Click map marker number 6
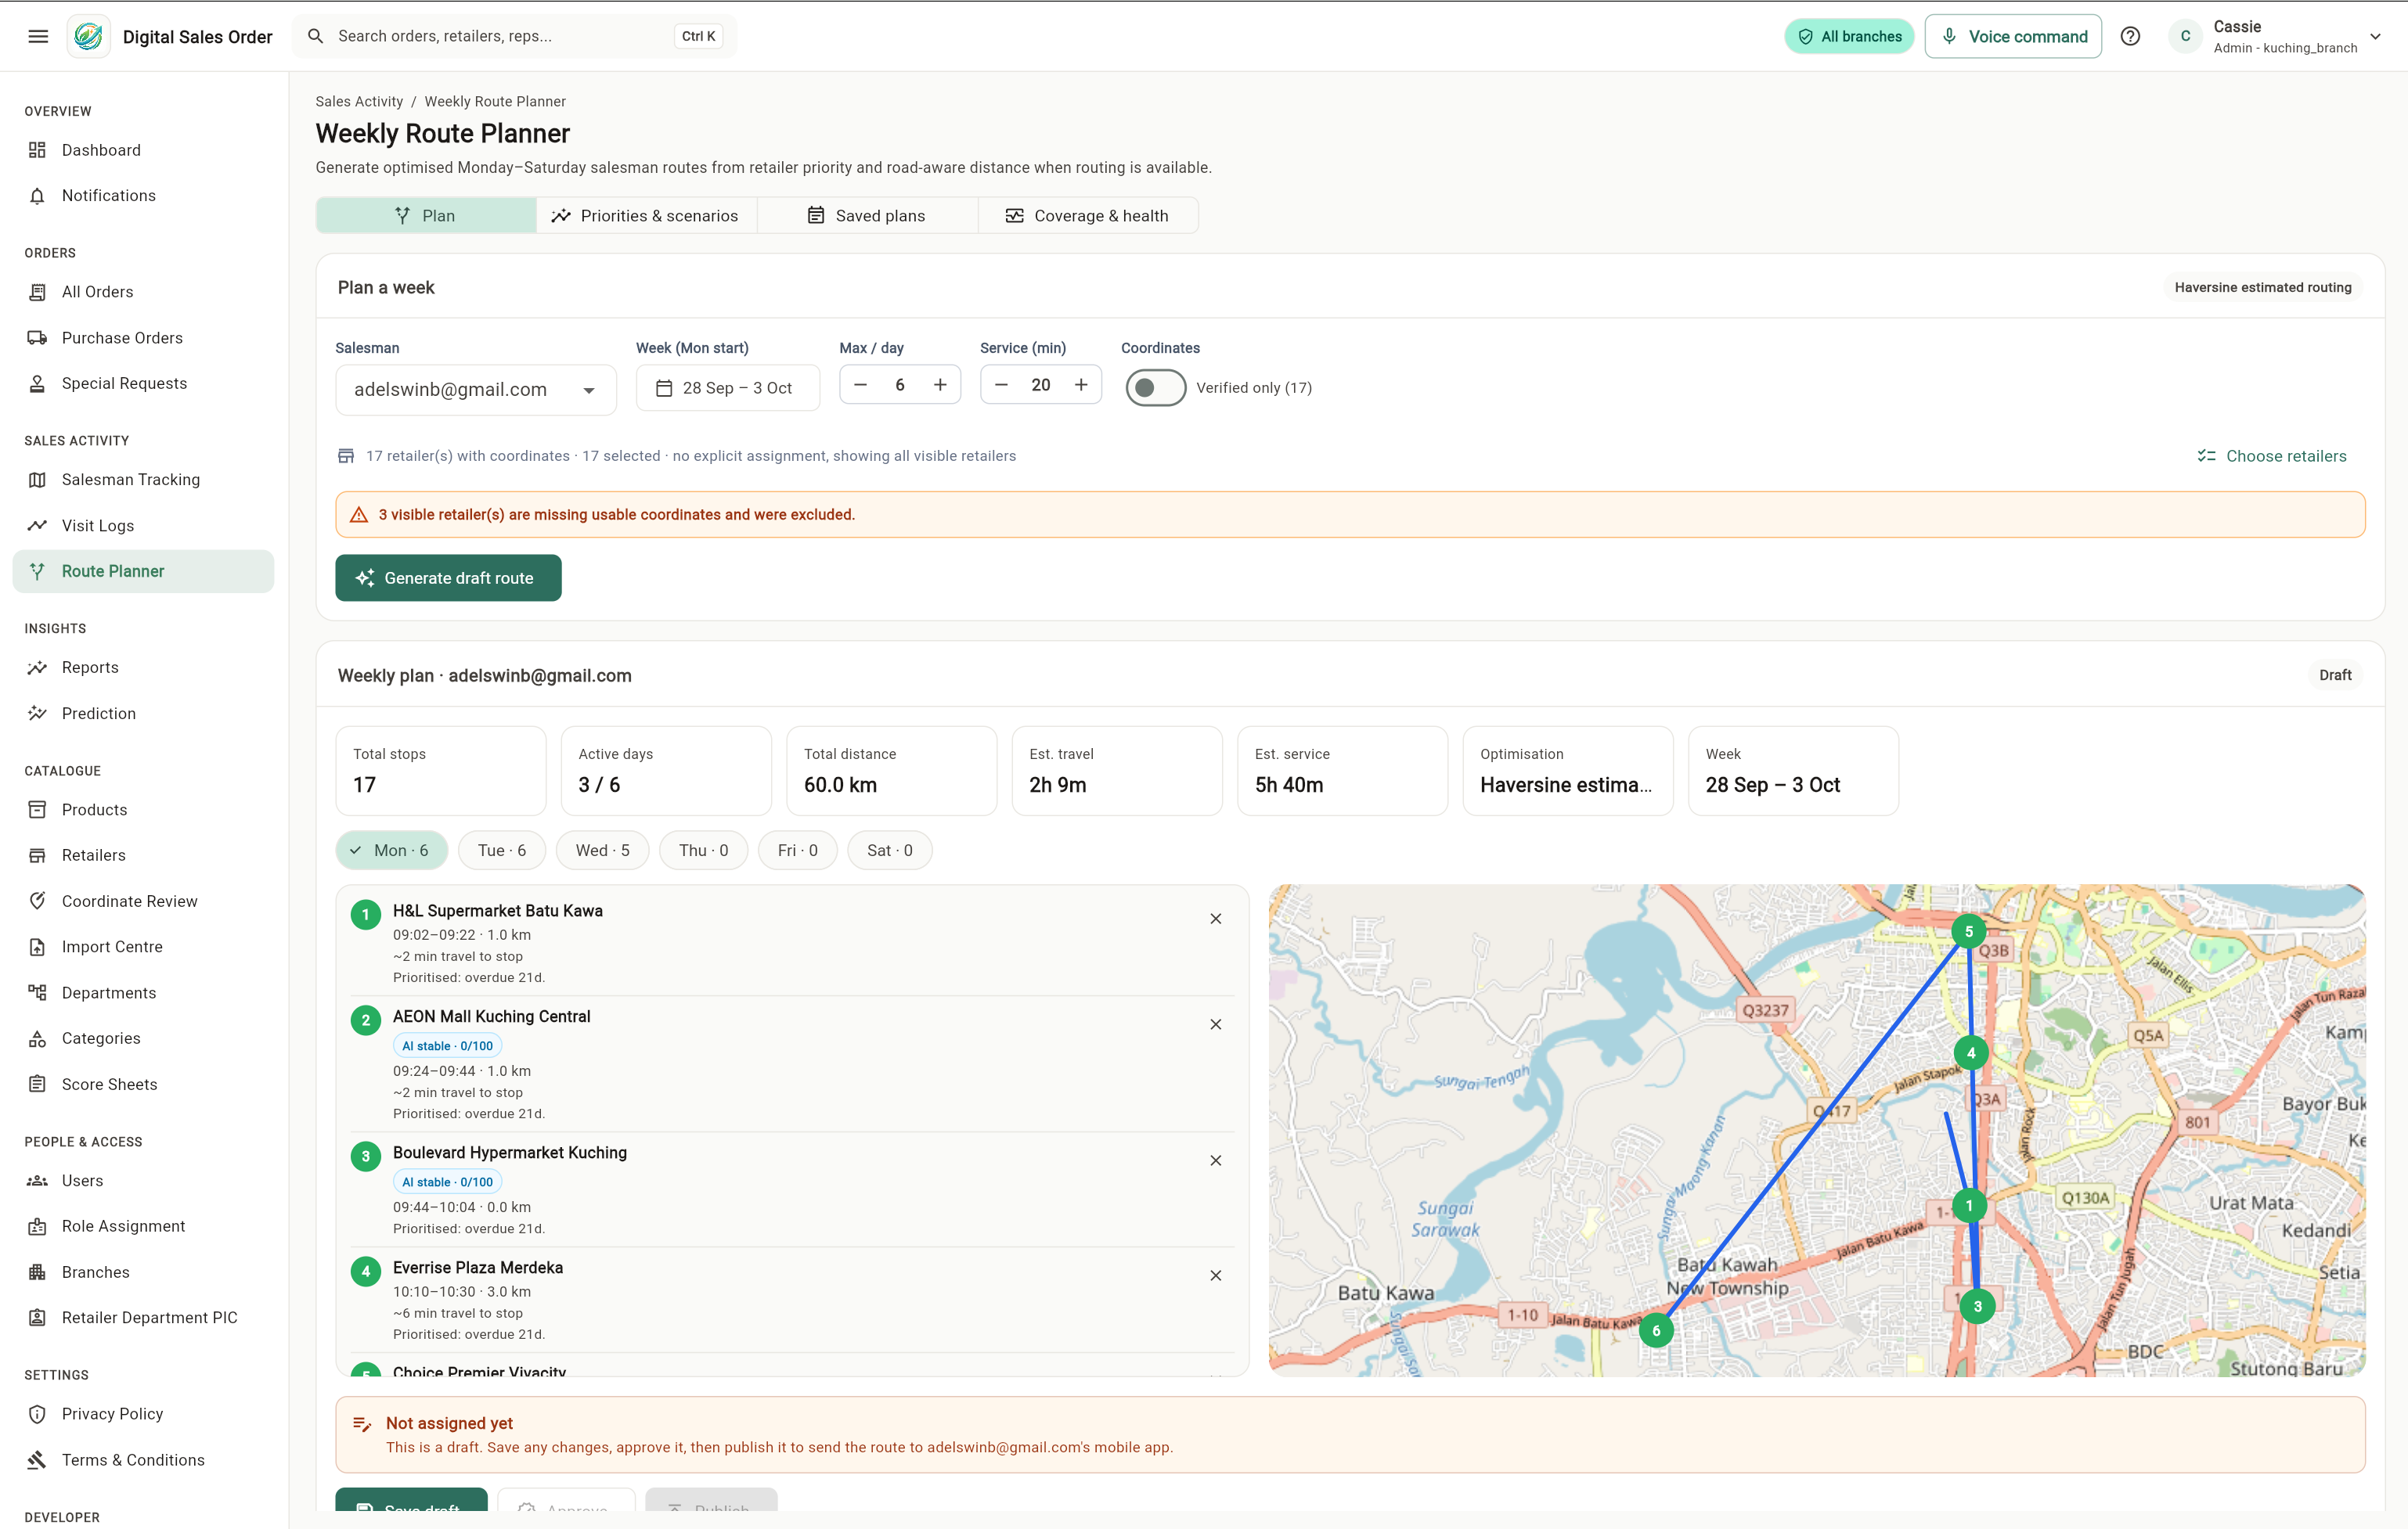This screenshot has width=2408, height=1529. [1656, 1330]
